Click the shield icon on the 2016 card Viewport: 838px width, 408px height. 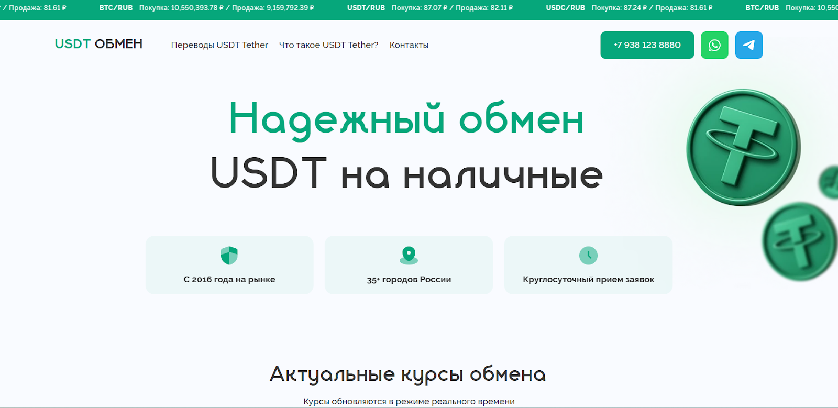point(229,256)
